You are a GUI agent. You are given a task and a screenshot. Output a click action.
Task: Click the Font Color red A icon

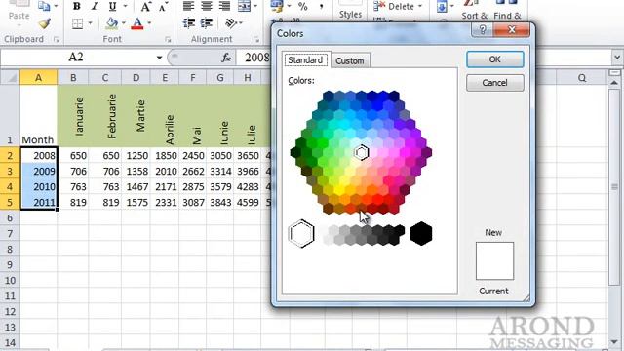tap(137, 23)
